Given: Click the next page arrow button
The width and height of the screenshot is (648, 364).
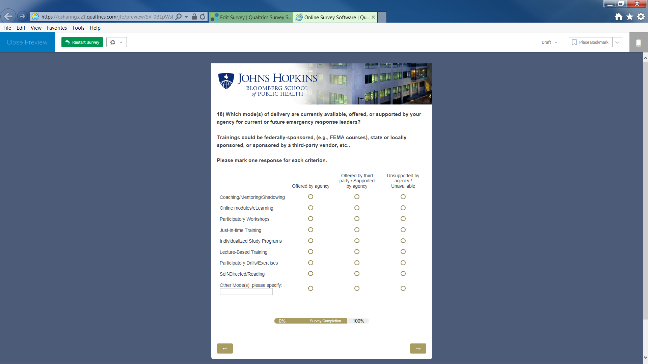Looking at the screenshot, I should click(x=418, y=348).
